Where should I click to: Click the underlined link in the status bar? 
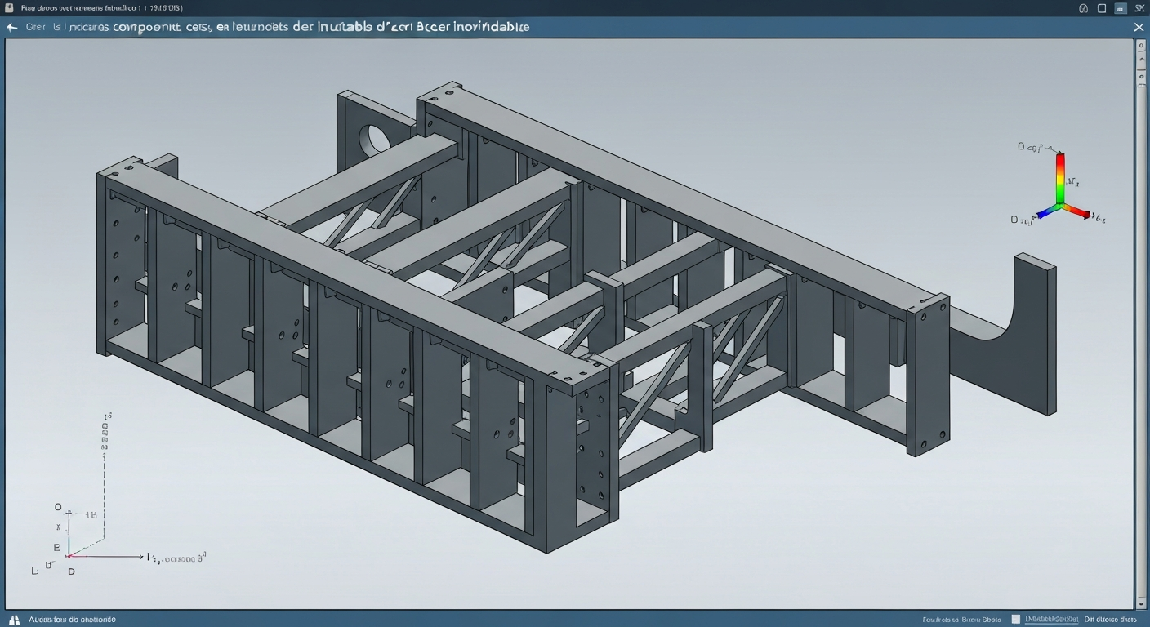(1051, 619)
